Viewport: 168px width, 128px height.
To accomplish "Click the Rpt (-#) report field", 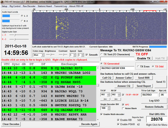I will click(163, 95).
